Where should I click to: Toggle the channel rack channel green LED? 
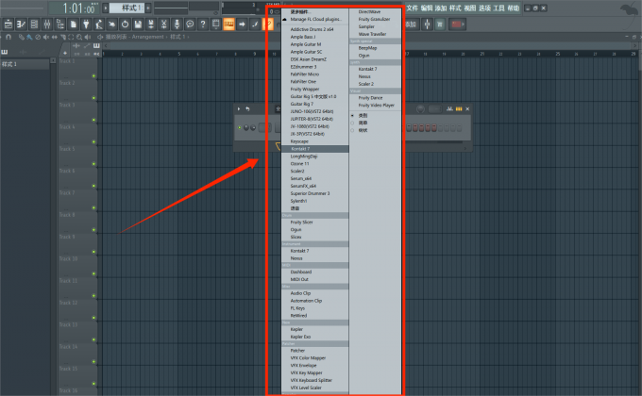240,127
